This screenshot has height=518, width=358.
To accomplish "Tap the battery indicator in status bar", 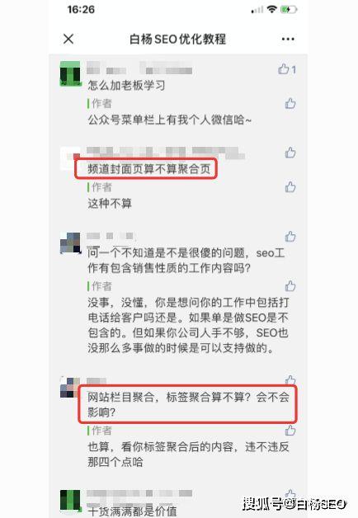I will (289, 10).
